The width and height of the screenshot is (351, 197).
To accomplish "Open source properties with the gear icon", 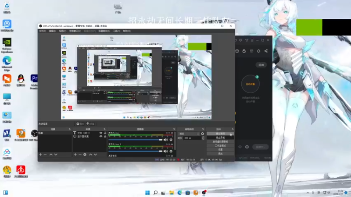I will (85, 155).
